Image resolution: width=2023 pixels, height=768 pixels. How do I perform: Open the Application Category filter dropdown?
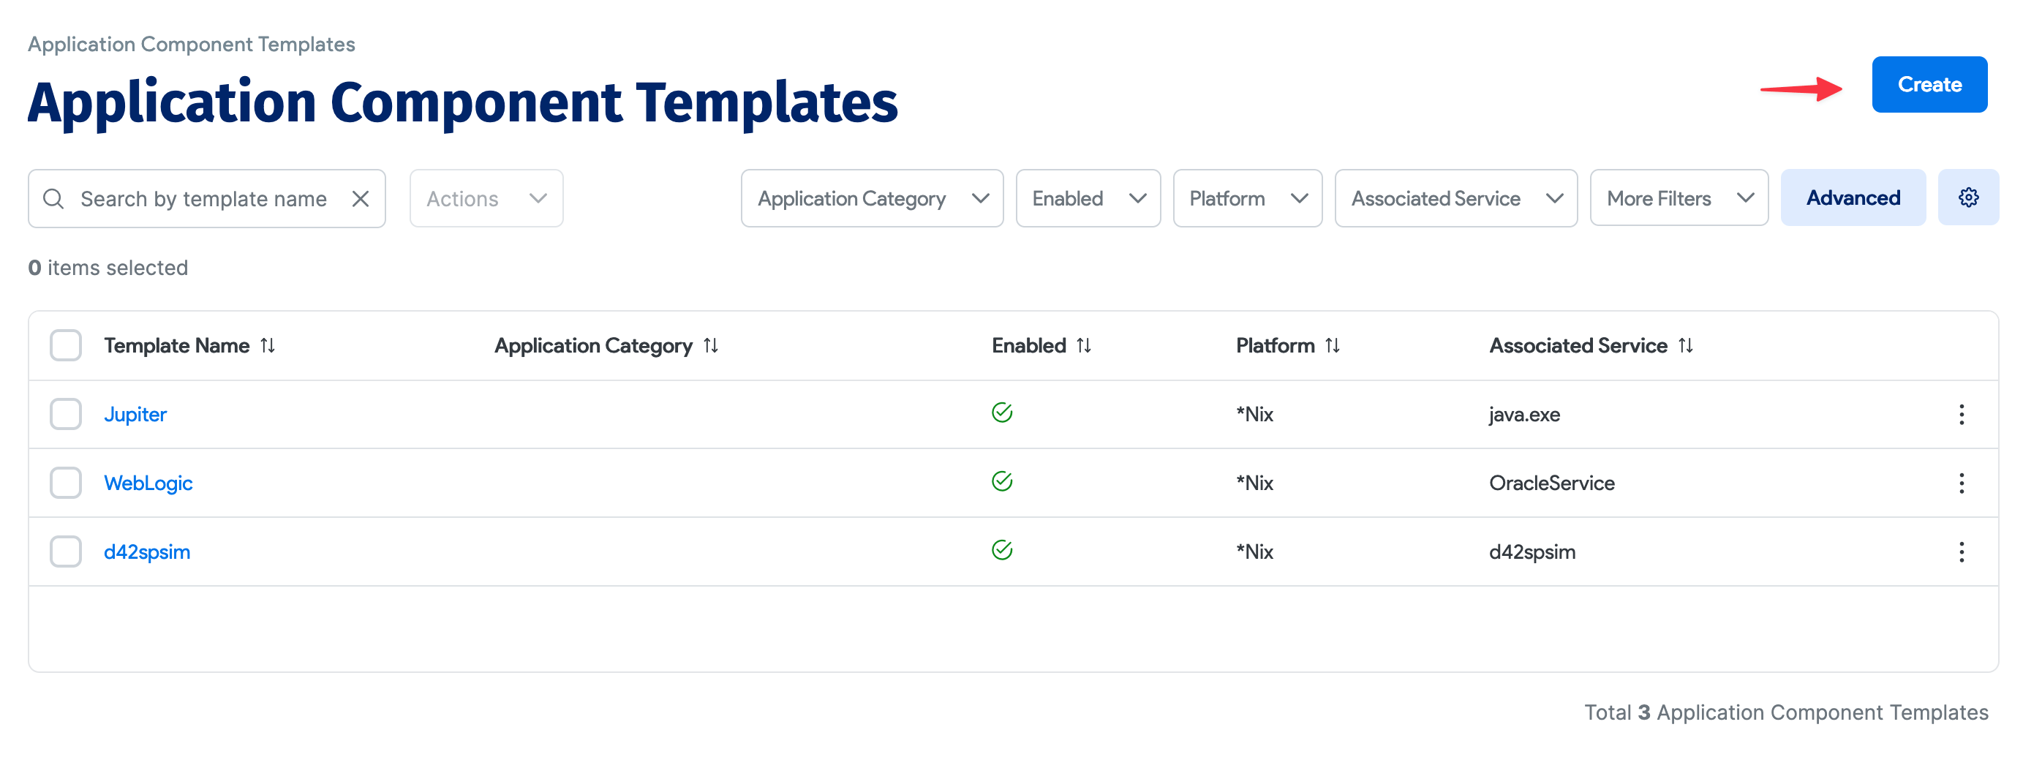pyautogui.click(x=871, y=199)
